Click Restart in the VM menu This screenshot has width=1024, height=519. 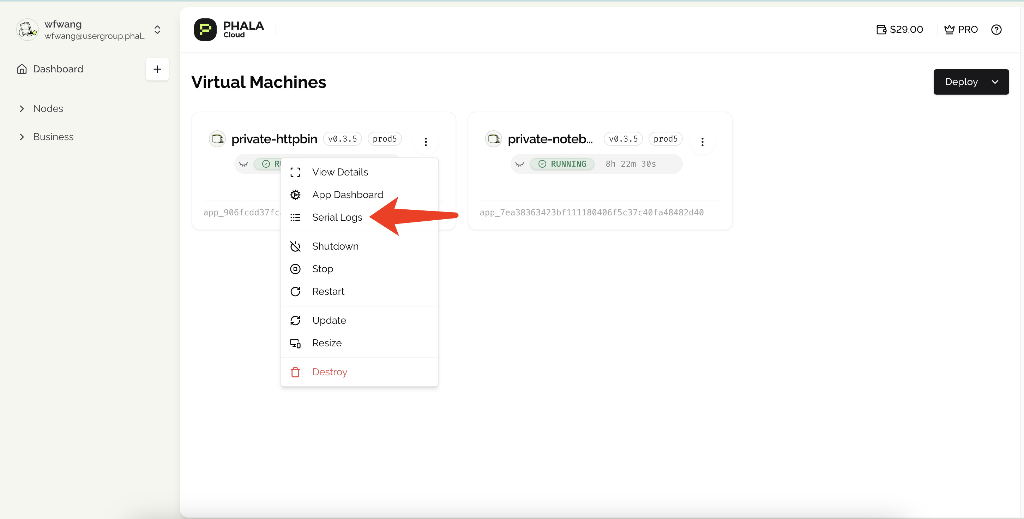coord(328,292)
